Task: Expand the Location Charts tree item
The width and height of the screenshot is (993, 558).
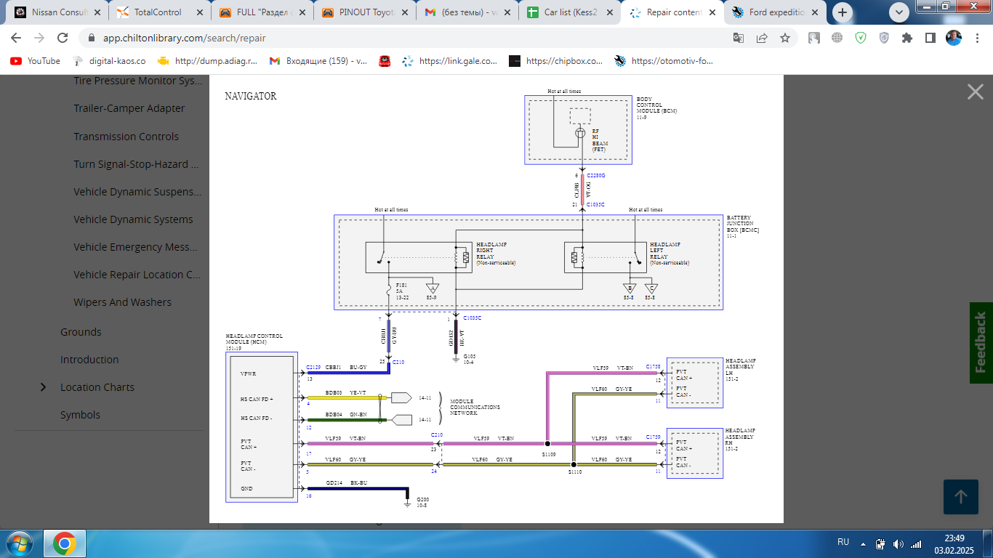Action: coord(44,387)
